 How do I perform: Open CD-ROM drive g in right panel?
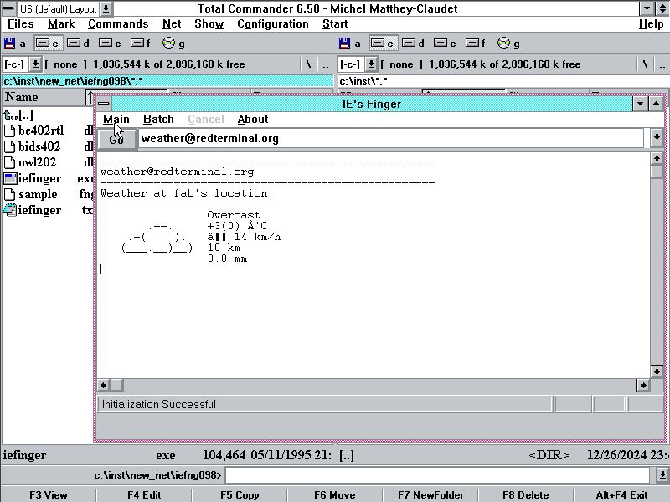click(x=508, y=44)
